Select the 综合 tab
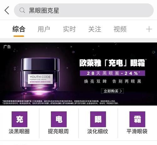This screenshot has height=145, width=157. click(x=19, y=29)
